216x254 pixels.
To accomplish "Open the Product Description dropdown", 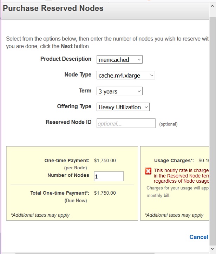I will (x=119, y=60).
